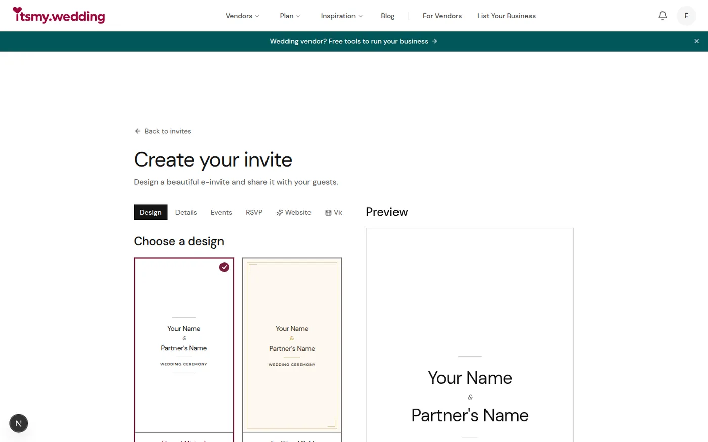This screenshot has width=708, height=442.
Task: Open the Vendors dropdown menu
Action: (x=242, y=16)
